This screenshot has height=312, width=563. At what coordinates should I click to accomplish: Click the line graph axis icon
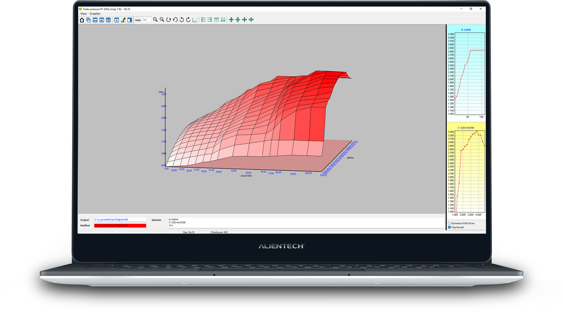pyautogui.click(x=195, y=20)
